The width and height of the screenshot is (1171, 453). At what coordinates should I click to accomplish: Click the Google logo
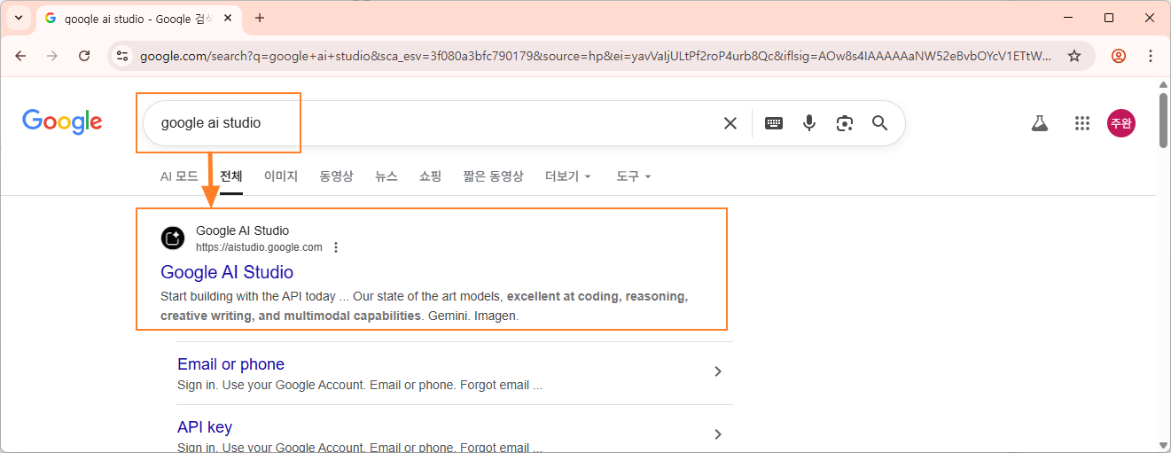[x=62, y=122]
